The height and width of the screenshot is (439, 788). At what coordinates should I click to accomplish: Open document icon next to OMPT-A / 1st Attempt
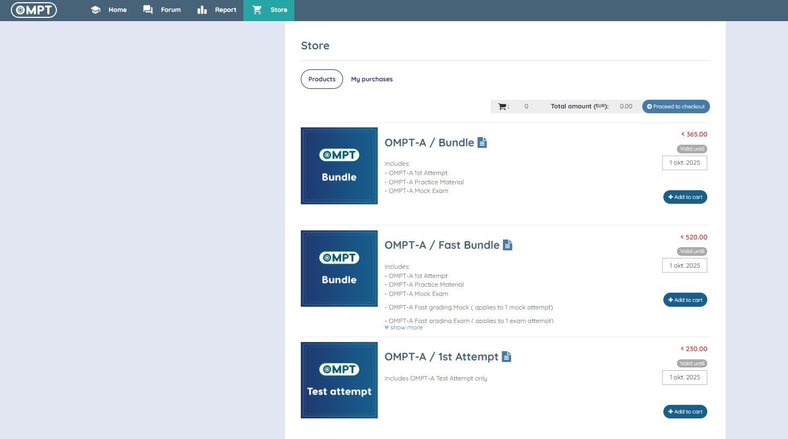506,357
